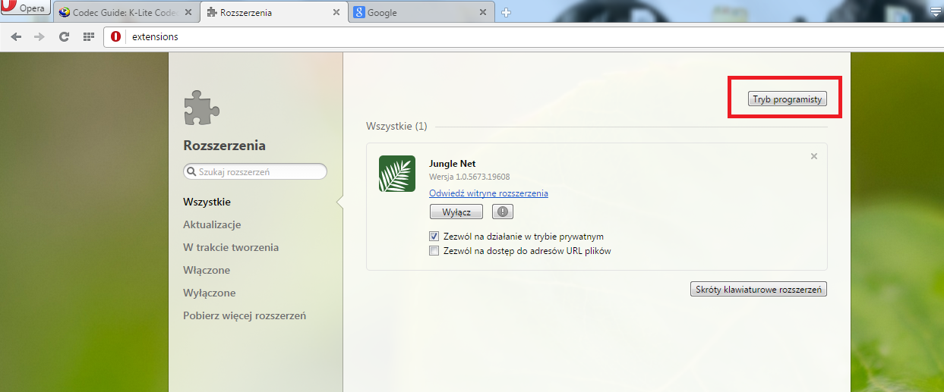
Task: Click the Jungle Net title text
Action: coord(453,164)
